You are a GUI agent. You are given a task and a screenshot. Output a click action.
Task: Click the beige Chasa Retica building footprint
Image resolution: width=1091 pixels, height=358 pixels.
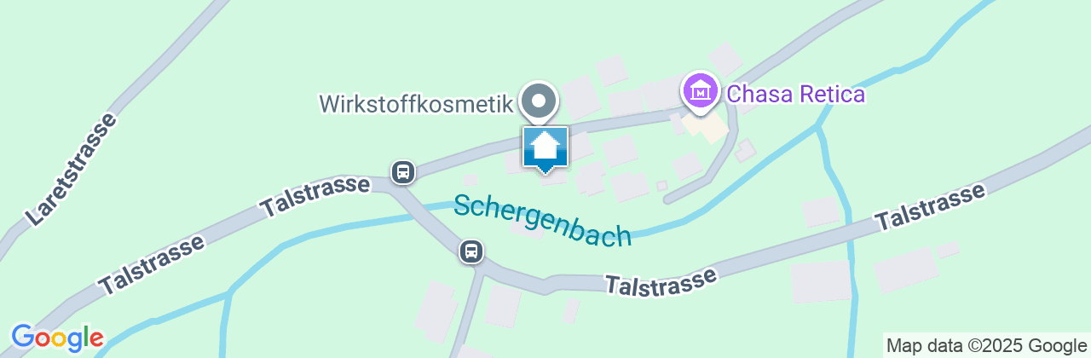(705, 128)
